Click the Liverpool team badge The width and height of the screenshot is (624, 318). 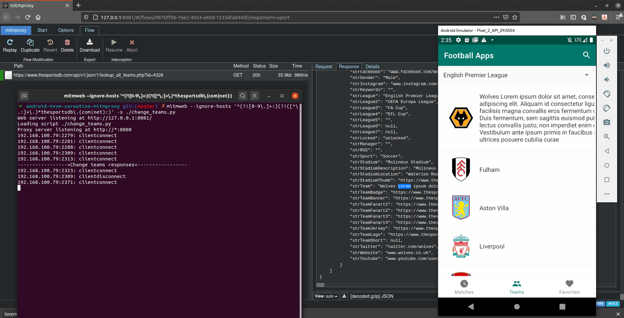(x=461, y=246)
